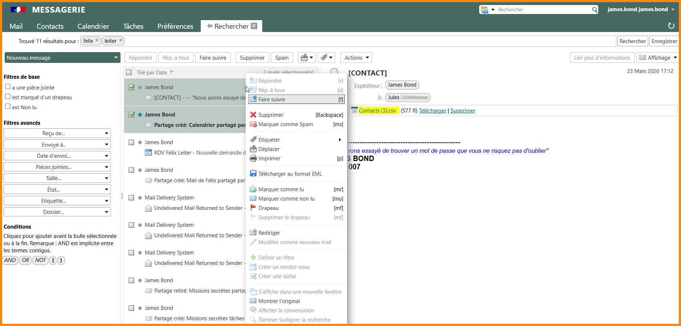
Task: Check the 'est Non lu' filter
Action: coord(8,106)
